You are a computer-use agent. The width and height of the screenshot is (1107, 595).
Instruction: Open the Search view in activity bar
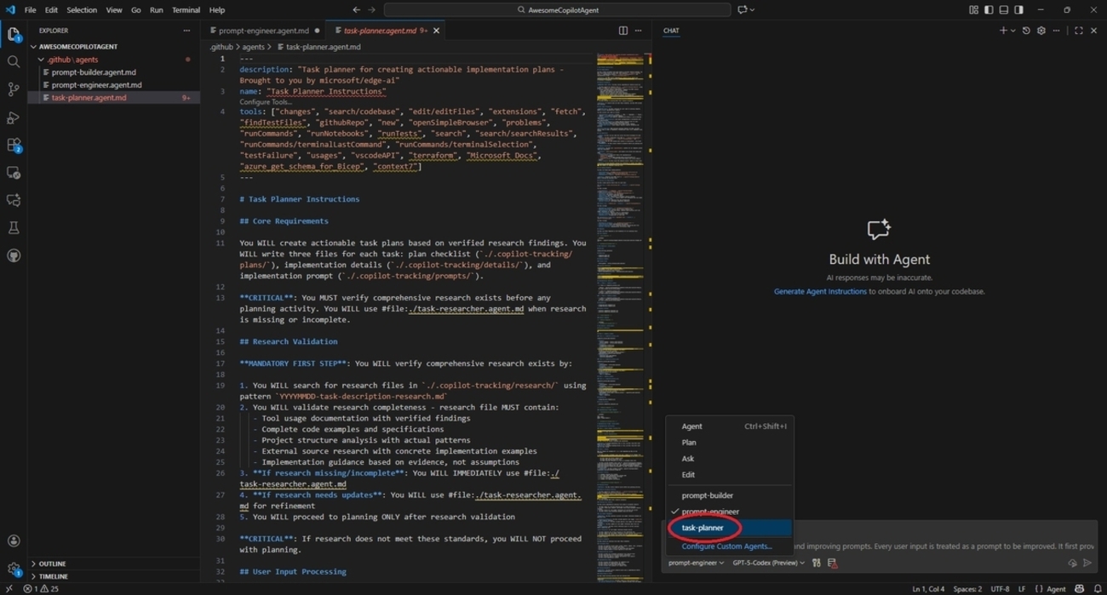14,61
